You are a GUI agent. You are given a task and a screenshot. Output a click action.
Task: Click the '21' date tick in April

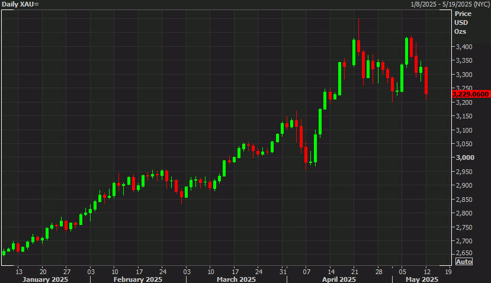coord(354,271)
